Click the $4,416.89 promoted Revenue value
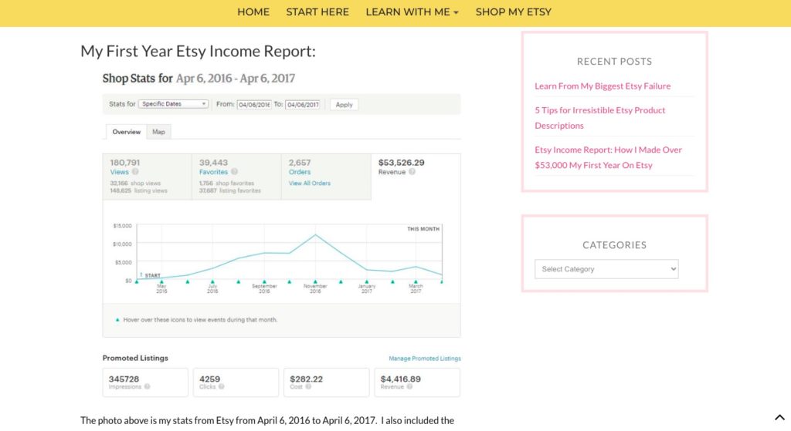Screen dimensions: 791x431 tap(401, 379)
